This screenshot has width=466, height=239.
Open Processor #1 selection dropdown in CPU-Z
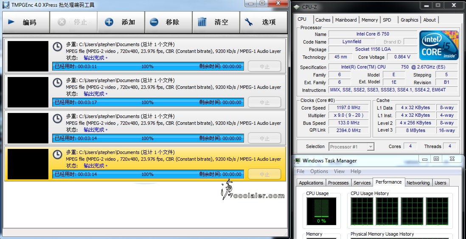[351, 147]
